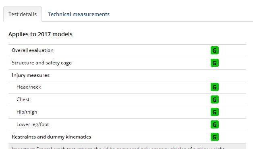The width and height of the screenshot is (253, 149).
Task: Click the Restraints and dummy kinematics G icon
Action: pos(215,137)
